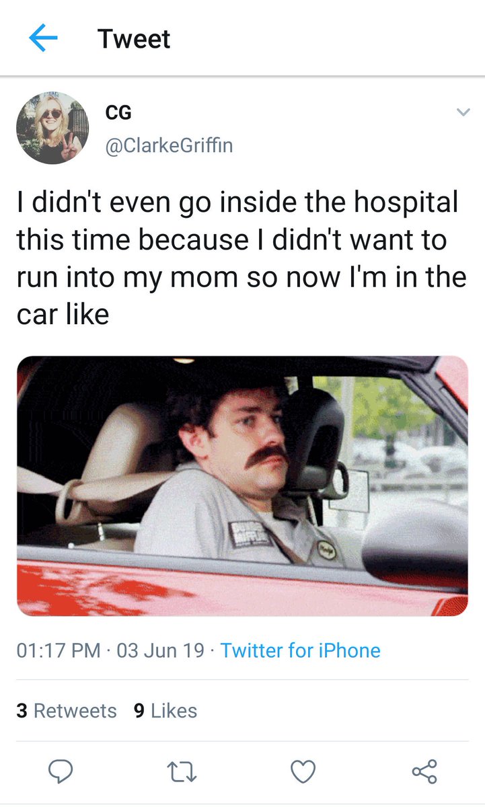Expand the tweet options chevron
The image size is (485, 807).
click(463, 112)
